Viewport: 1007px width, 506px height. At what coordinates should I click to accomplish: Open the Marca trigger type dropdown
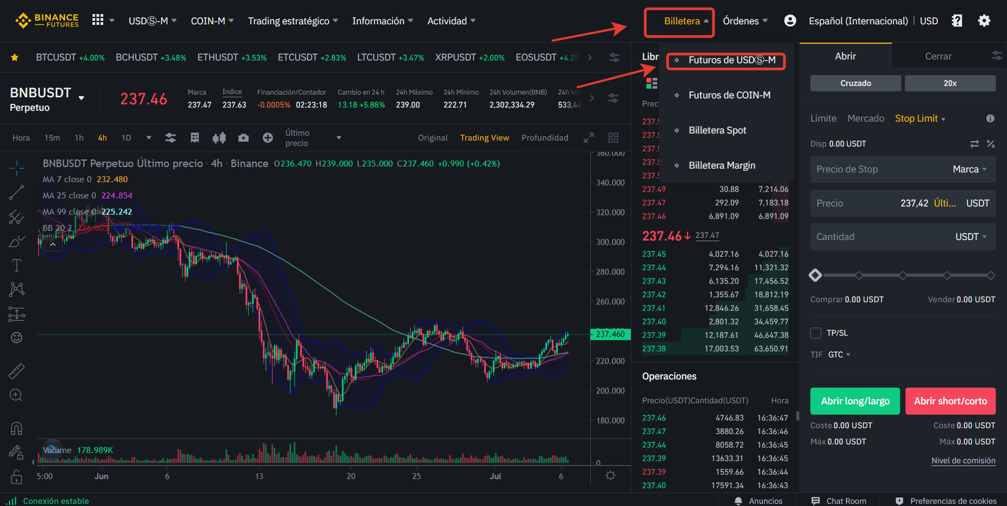(970, 170)
